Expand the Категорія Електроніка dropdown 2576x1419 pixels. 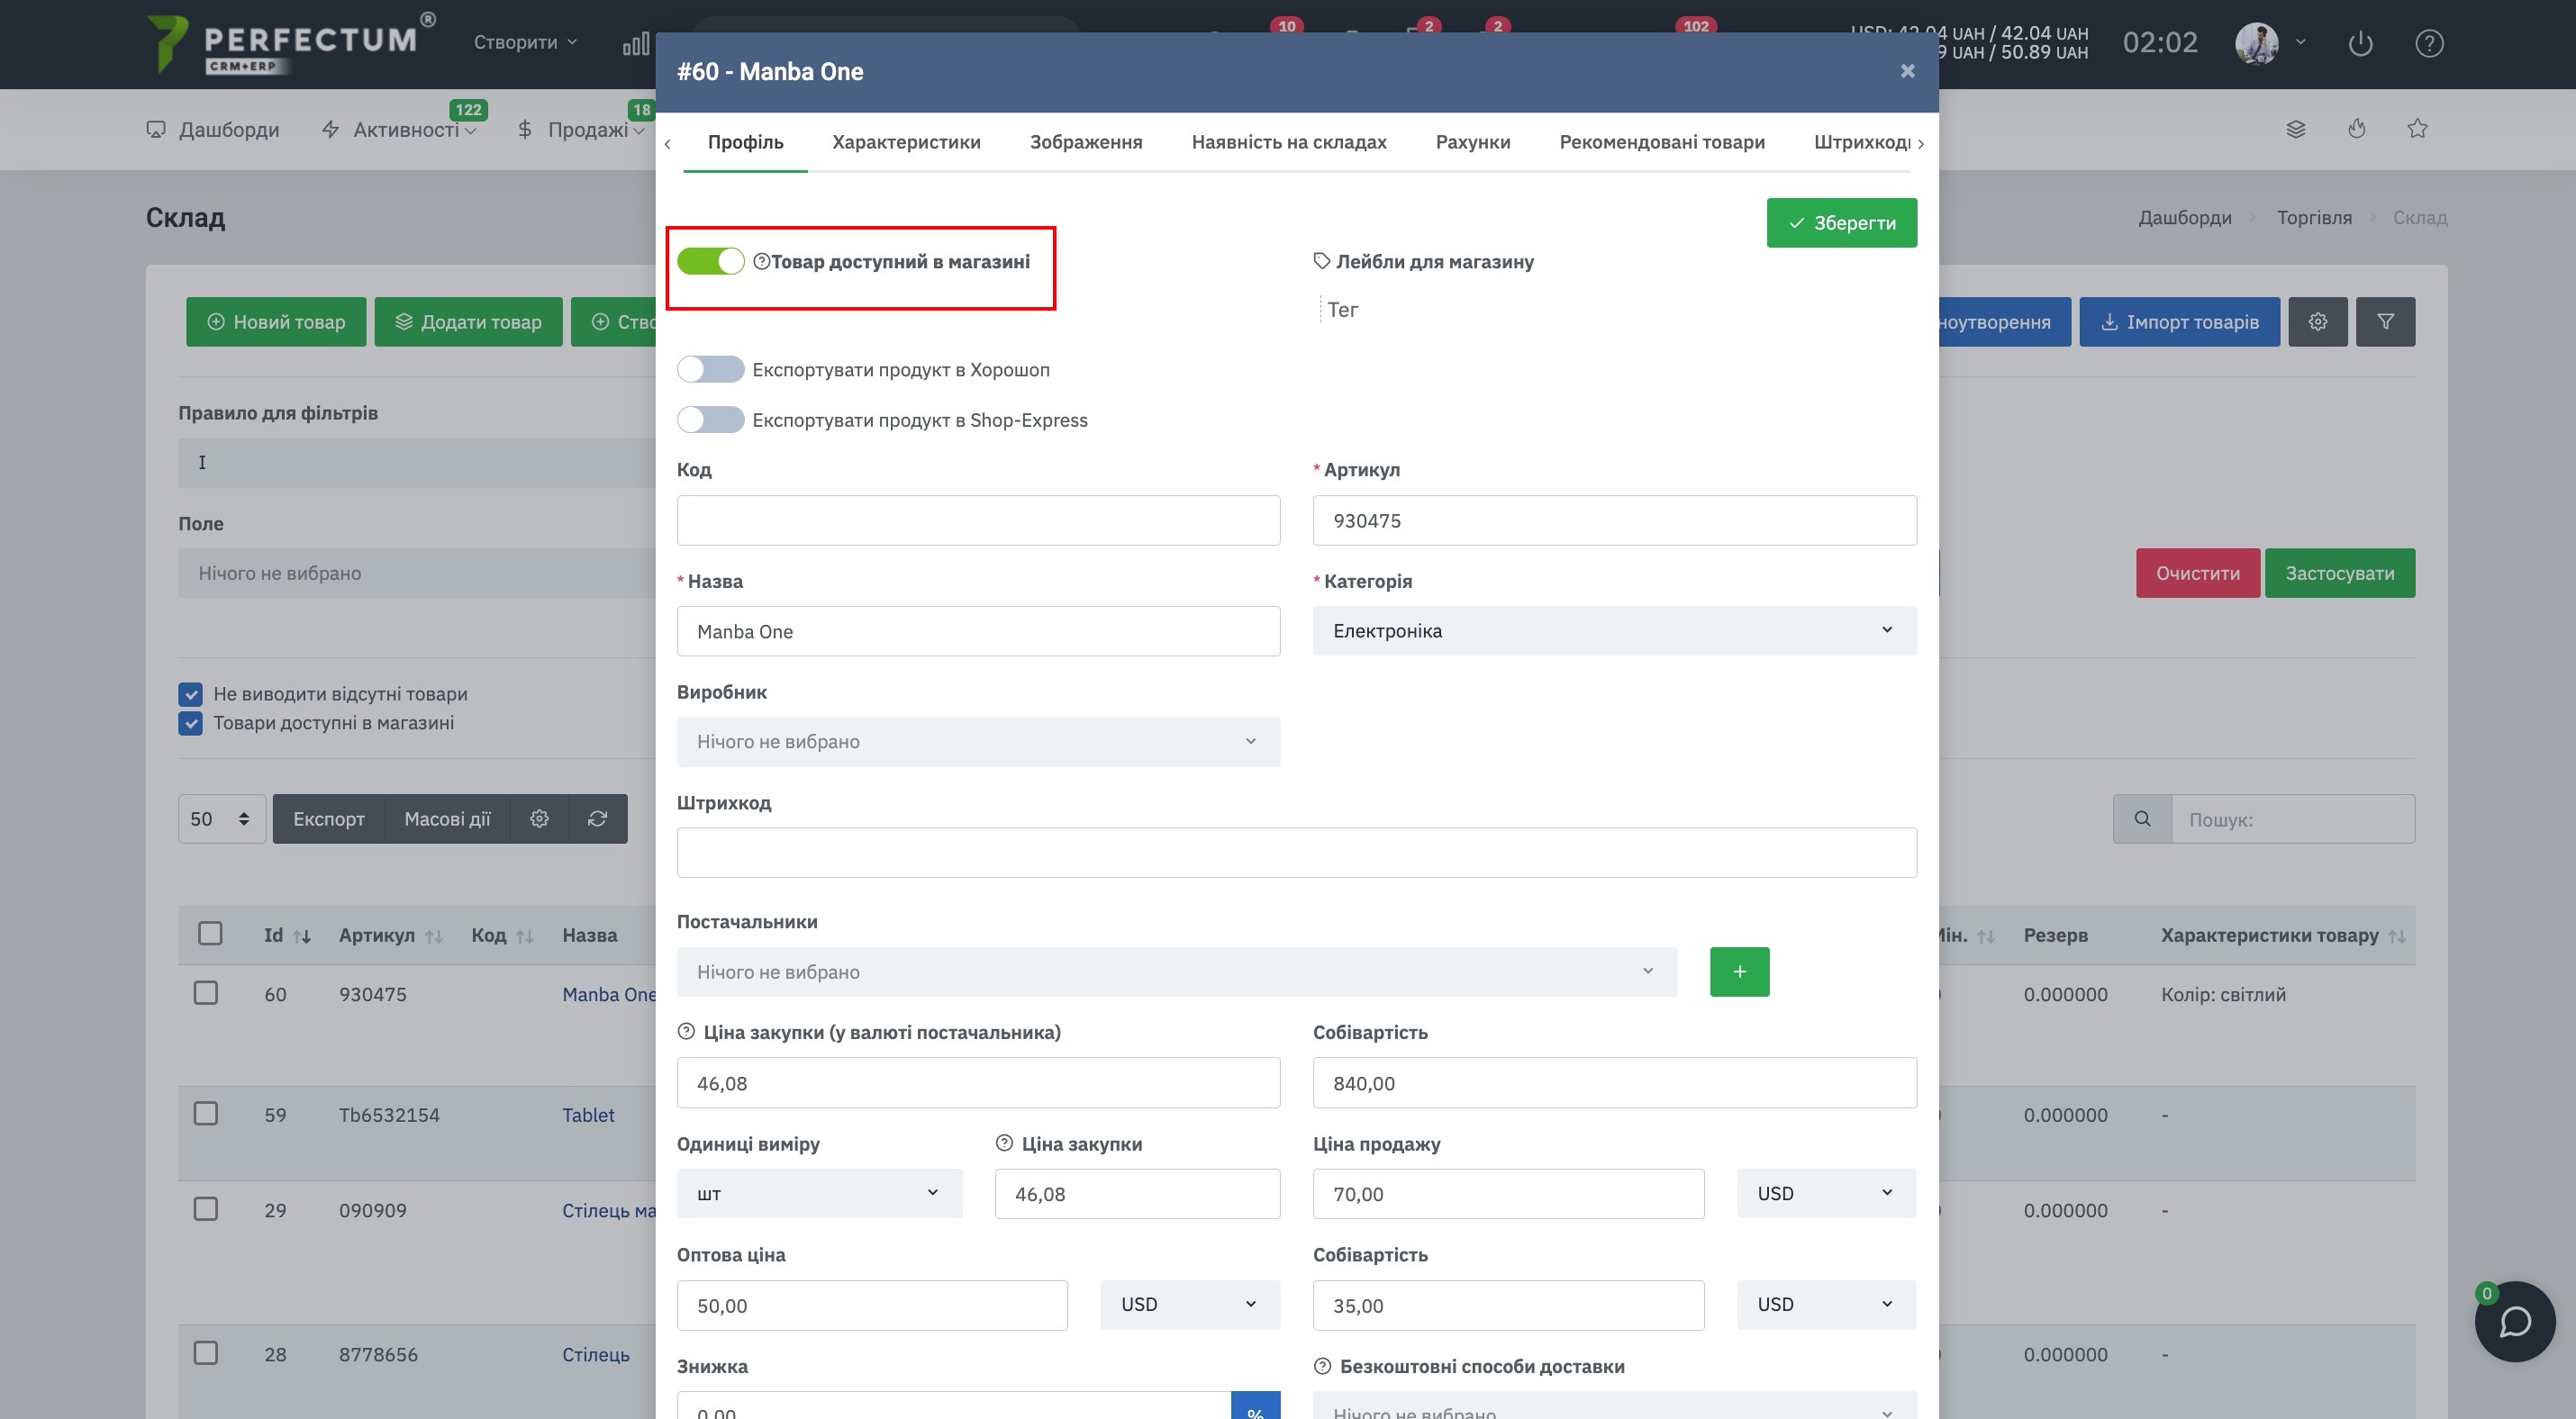coord(1614,630)
